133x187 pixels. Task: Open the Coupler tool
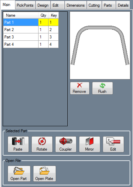coord(66,144)
